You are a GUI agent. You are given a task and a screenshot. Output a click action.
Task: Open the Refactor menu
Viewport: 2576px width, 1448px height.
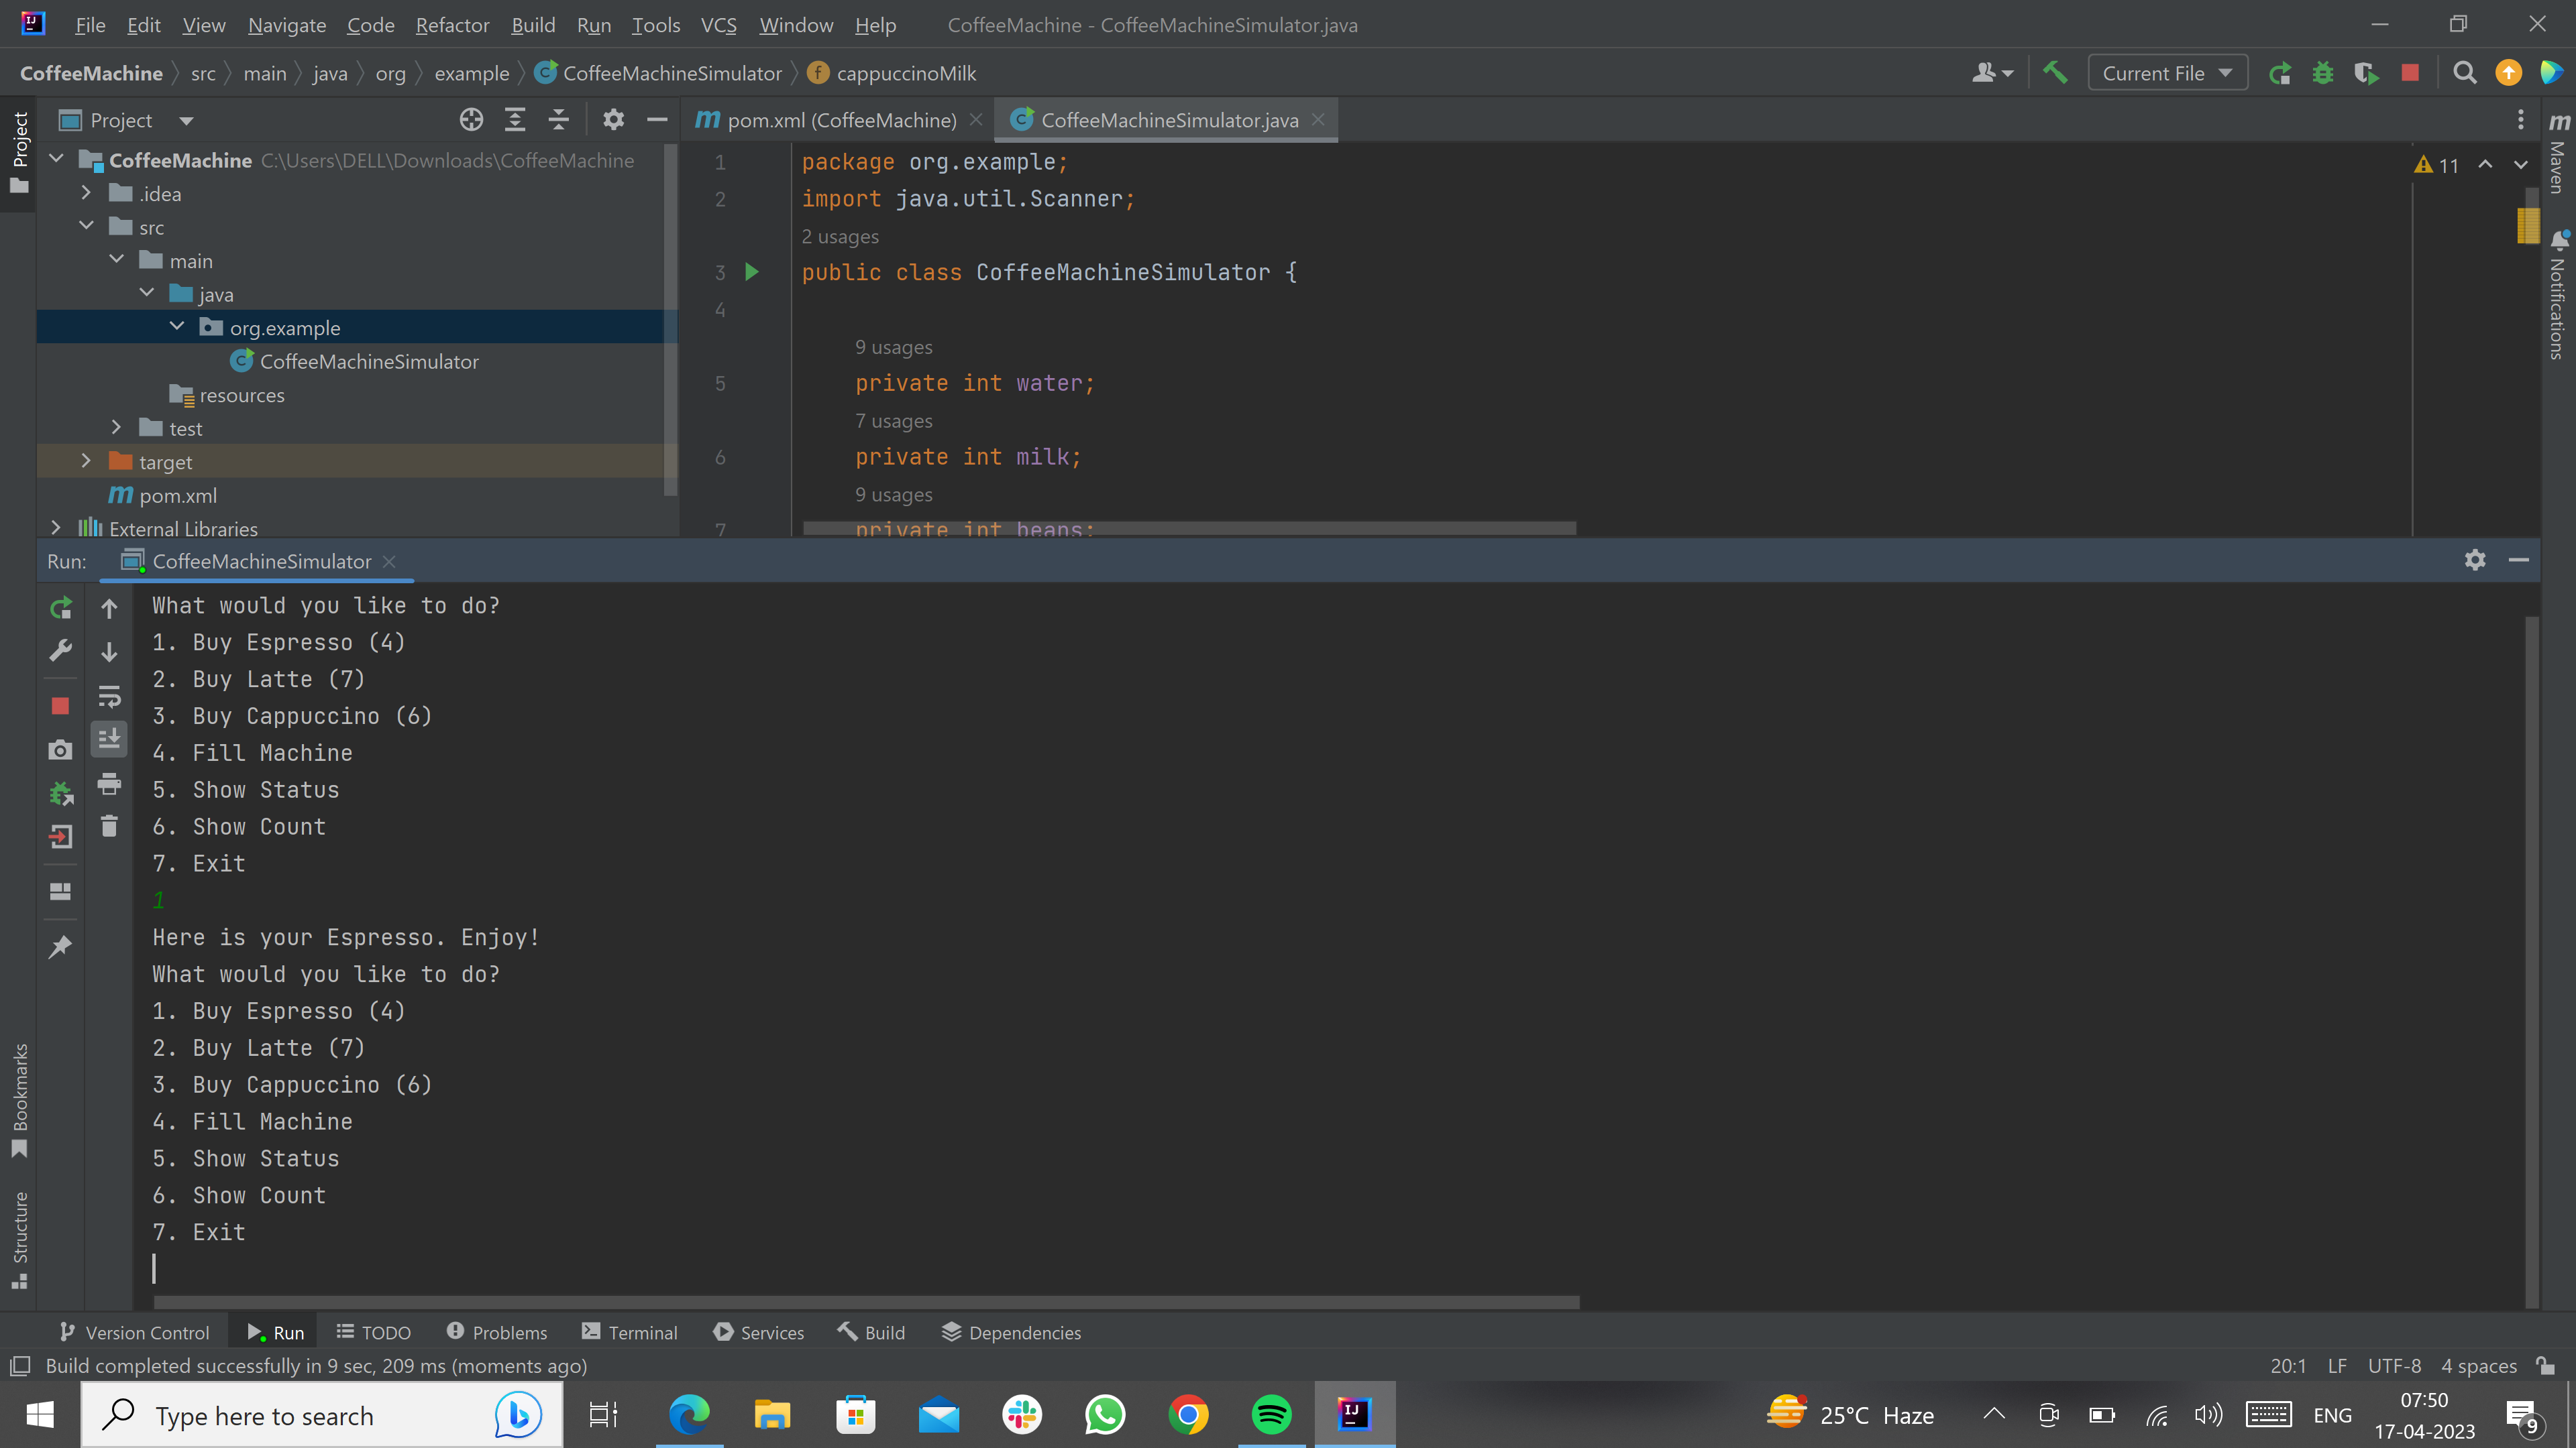pos(452,25)
